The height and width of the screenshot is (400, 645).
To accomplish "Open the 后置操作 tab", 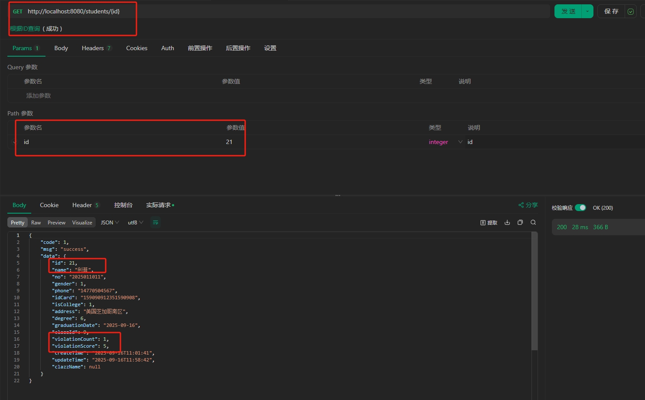I will click(238, 48).
